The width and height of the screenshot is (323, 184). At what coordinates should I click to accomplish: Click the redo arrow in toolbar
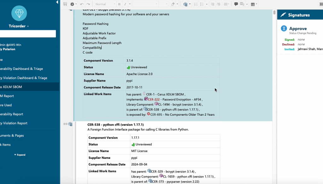(88, 4)
